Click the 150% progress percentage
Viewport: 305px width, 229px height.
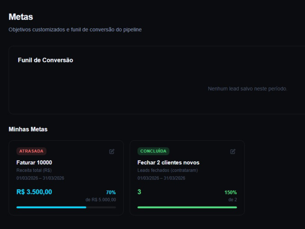tap(231, 192)
